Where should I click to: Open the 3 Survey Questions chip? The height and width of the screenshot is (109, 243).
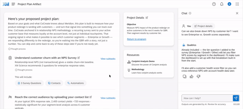[29, 83]
